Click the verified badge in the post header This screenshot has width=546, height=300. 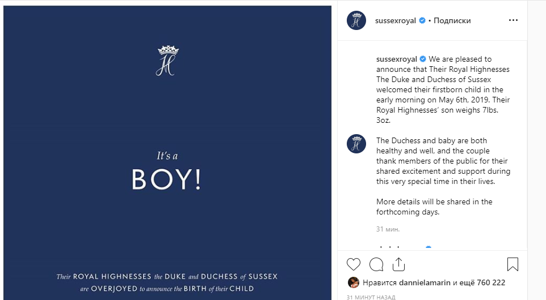[422, 20]
